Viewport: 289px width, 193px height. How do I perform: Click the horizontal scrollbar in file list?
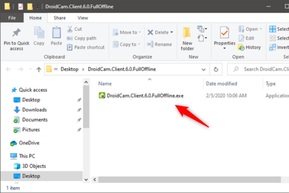coord(189,179)
